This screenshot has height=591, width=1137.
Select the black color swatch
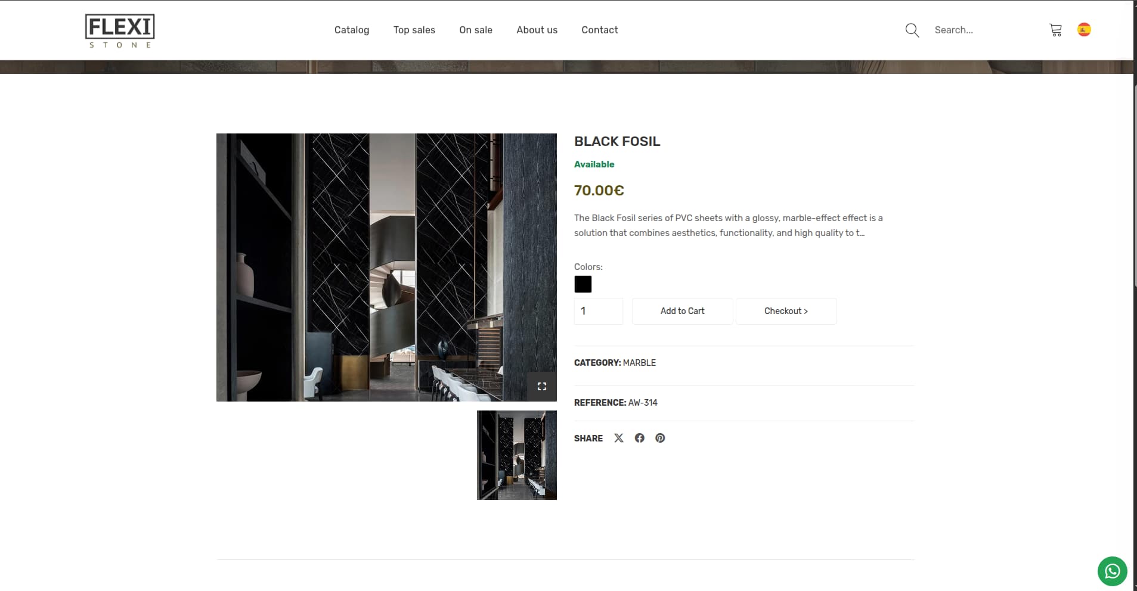583,284
